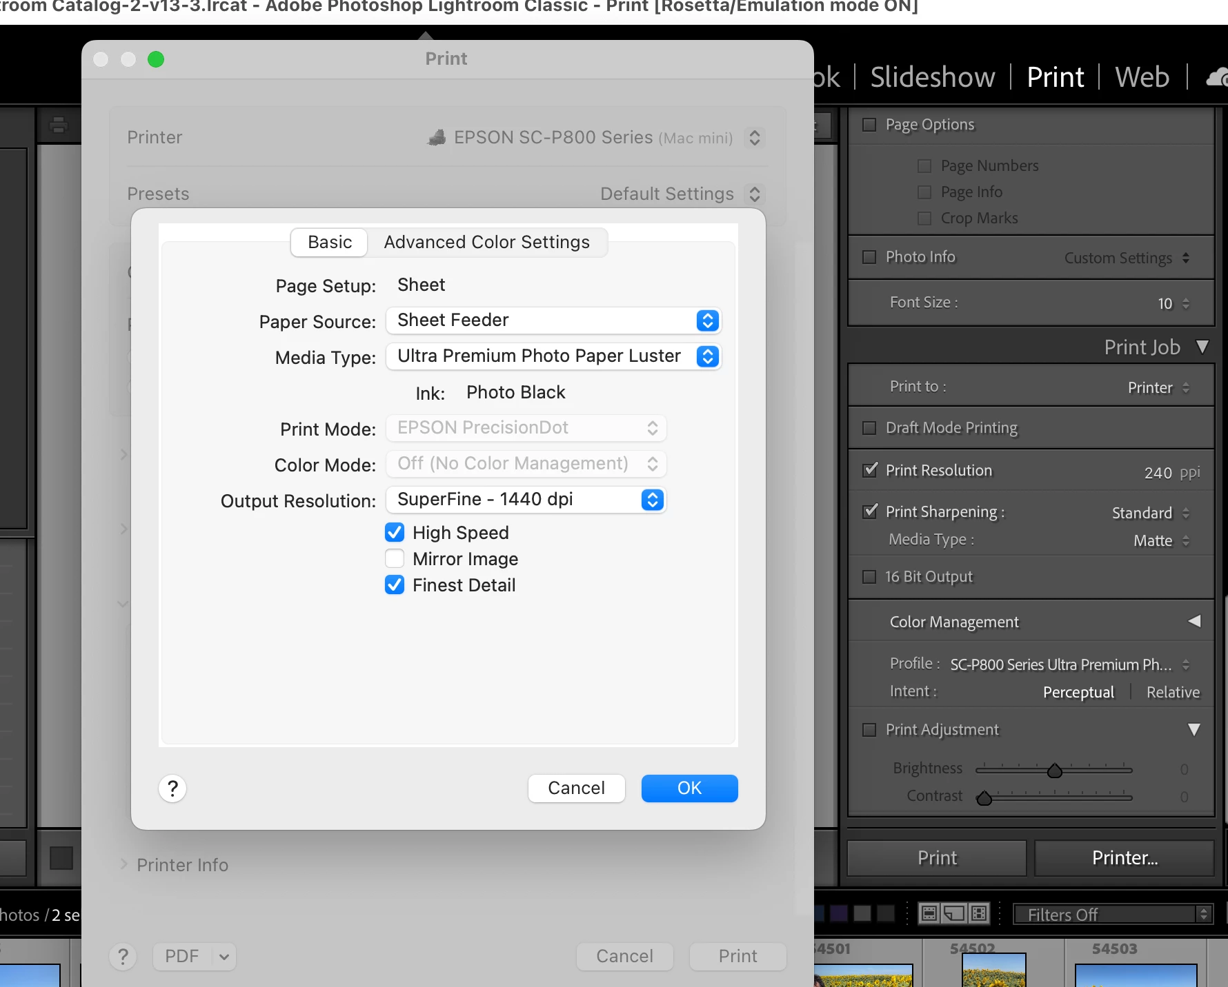Viewport: 1228px width, 987px height.
Task: Click the printer icon in Lightroom's left toolbar
Action: point(59,125)
